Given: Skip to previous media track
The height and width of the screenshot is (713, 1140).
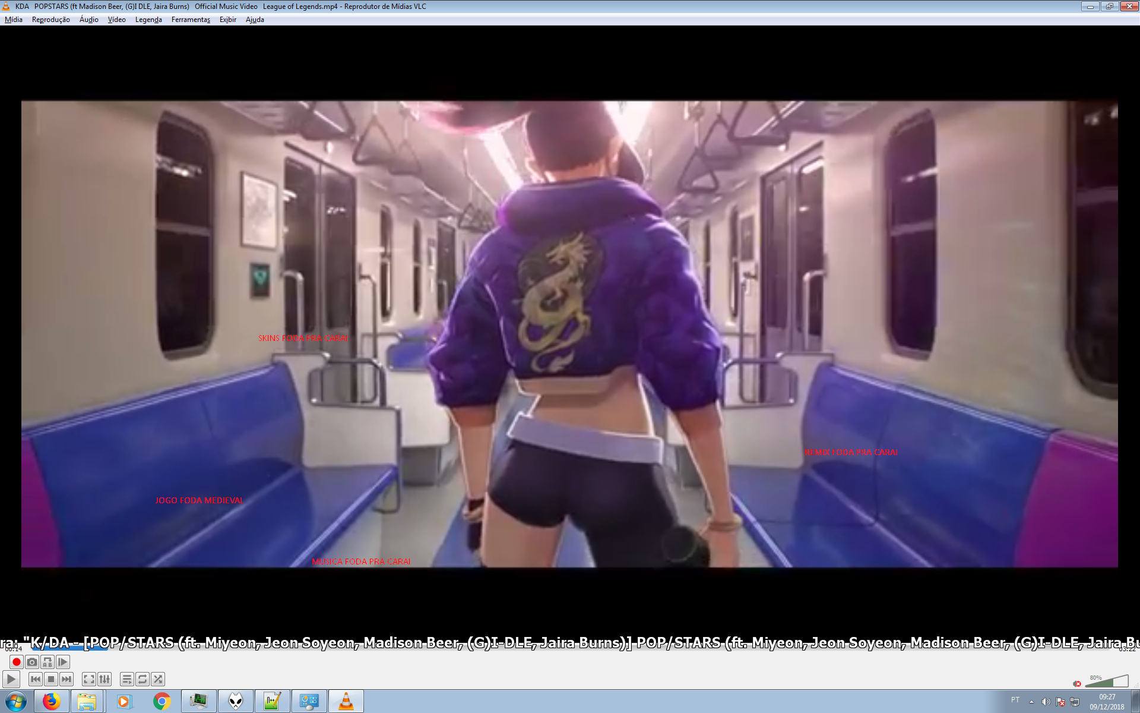Looking at the screenshot, I should tap(36, 679).
